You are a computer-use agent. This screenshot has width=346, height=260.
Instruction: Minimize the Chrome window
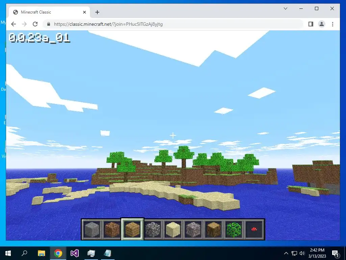(301, 8)
